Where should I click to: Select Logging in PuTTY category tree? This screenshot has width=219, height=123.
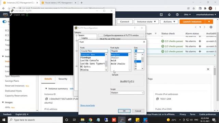tap(85, 38)
